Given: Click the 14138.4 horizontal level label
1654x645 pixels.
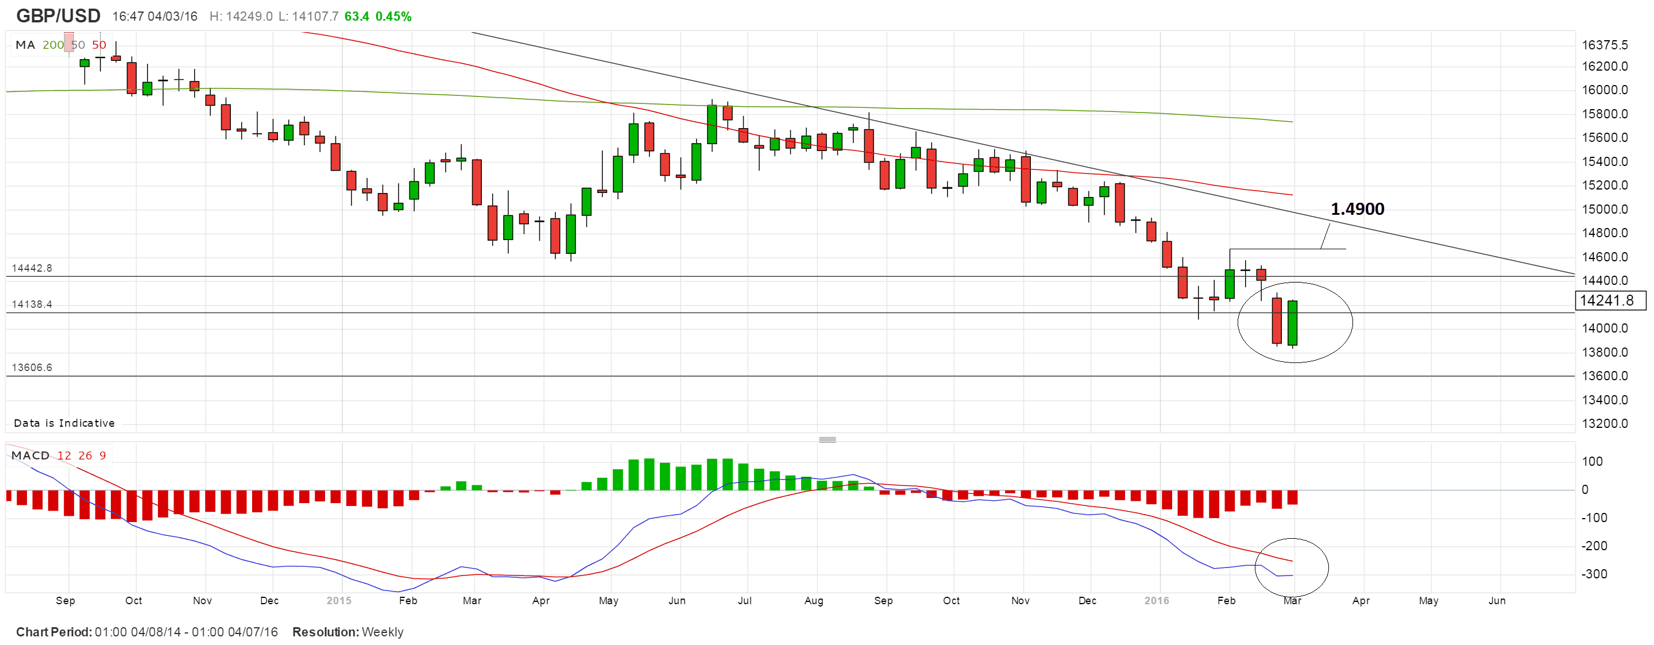Looking at the screenshot, I should pos(32,304).
